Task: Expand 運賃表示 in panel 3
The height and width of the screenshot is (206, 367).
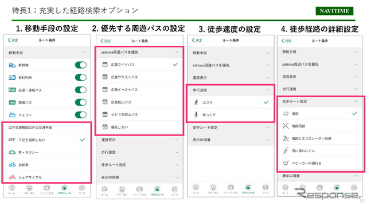Action: (231, 78)
